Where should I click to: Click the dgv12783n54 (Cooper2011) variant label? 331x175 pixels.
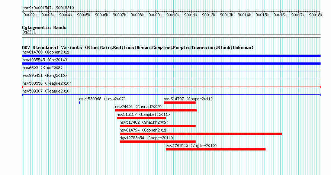point(146,138)
